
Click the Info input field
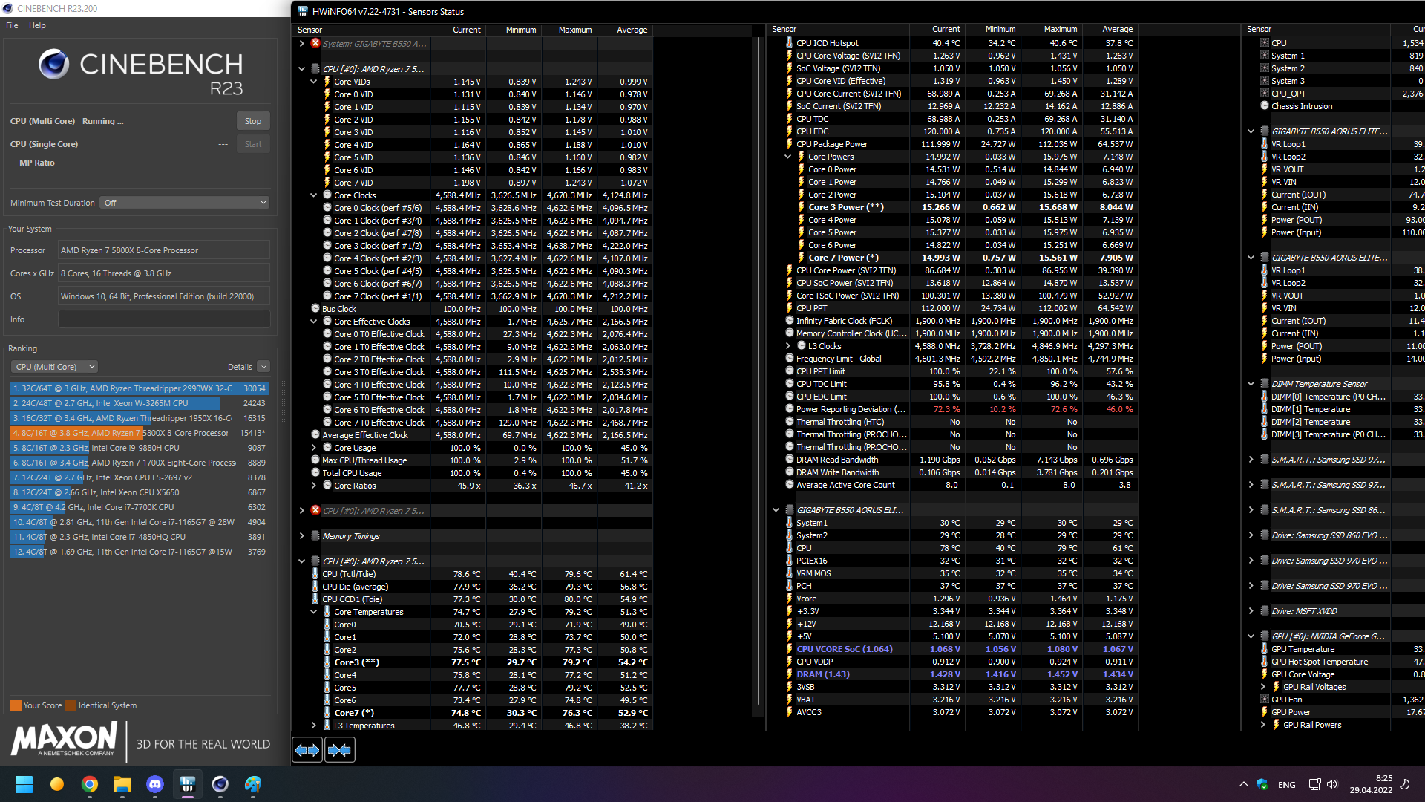click(164, 319)
